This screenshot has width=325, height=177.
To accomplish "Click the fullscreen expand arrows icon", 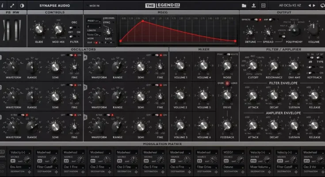I will tap(12, 5).
